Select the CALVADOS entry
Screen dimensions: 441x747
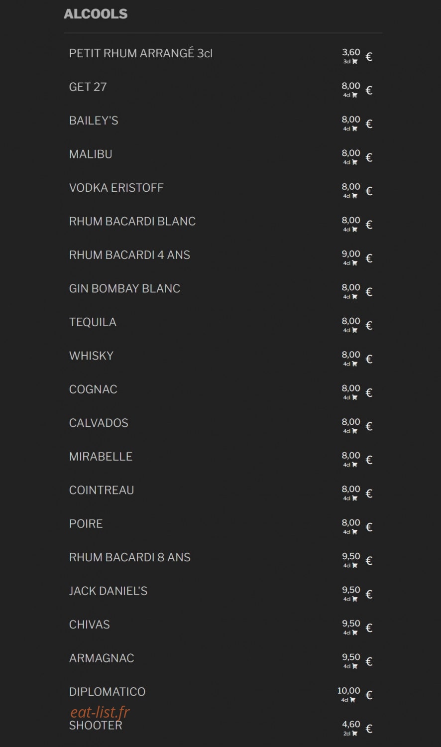click(99, 423)
